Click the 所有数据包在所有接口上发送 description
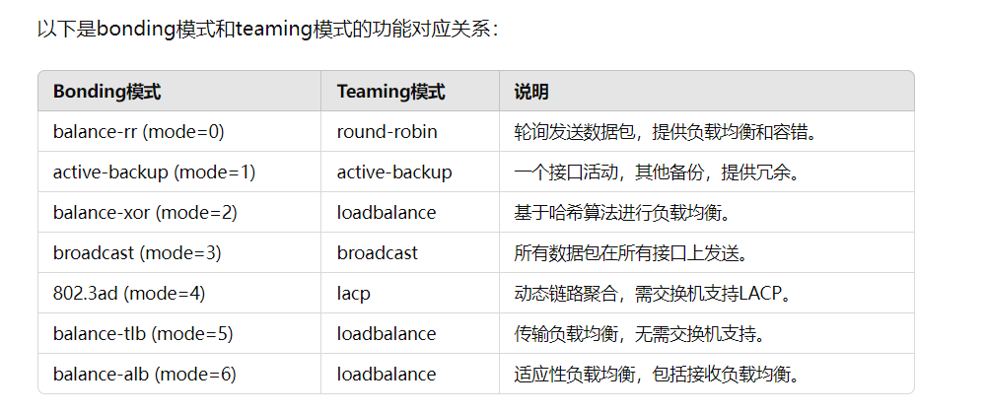This screenshot has width=986, height=413. (631, 253)
